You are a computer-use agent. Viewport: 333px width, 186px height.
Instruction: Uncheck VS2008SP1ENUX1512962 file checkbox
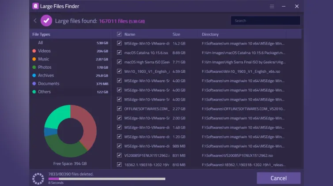[x=119, y=155]
